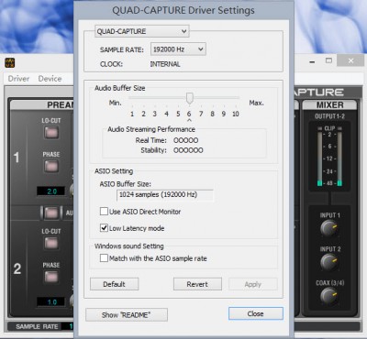367x339 pixels.
Task: Maximize the QUAD-CAPTURE control panel window
Action: click(x=328, y=60)
